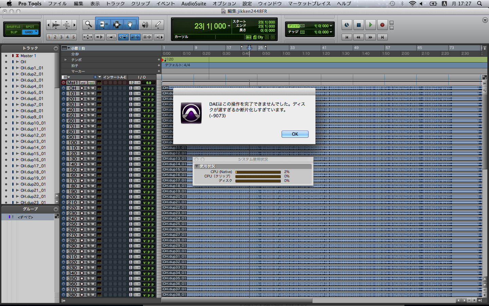Click the red Record transport button
This screenshot has height=306, width=489.
pos(382,25)
